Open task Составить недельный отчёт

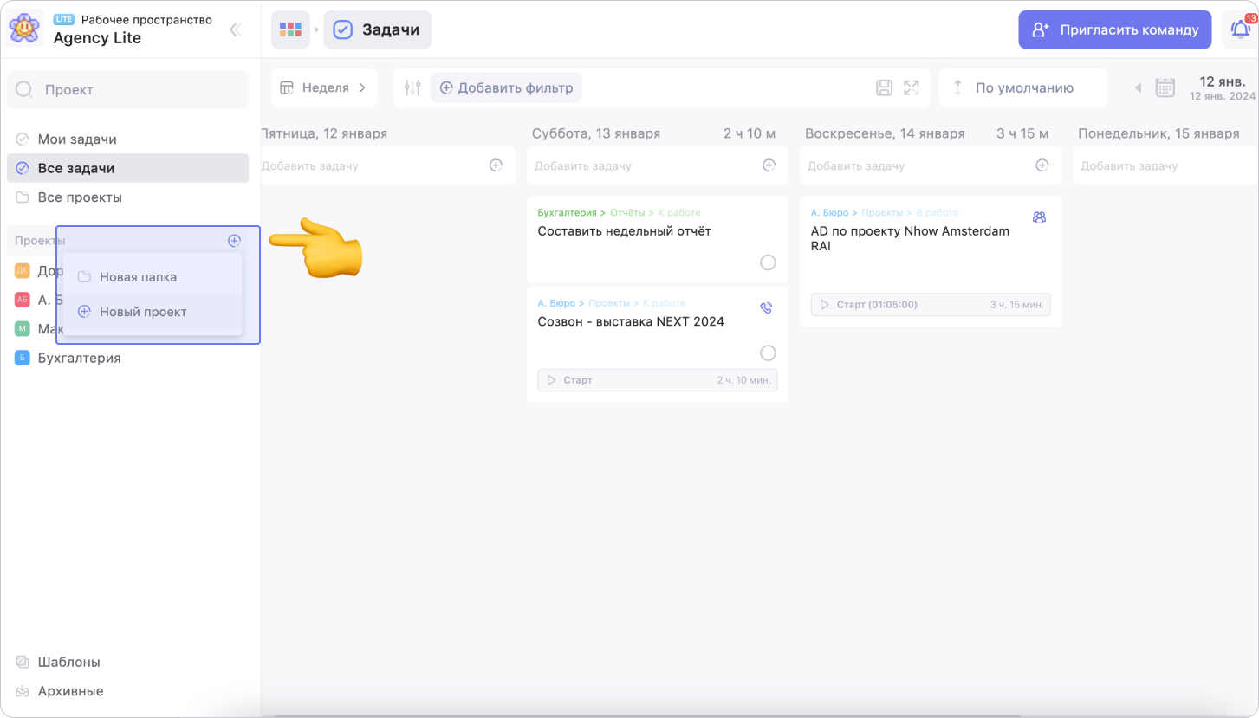coord(624,231)
